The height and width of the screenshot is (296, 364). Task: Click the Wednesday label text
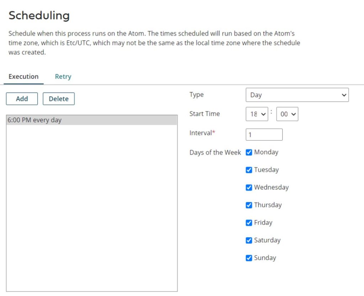[x=271, y=187]
